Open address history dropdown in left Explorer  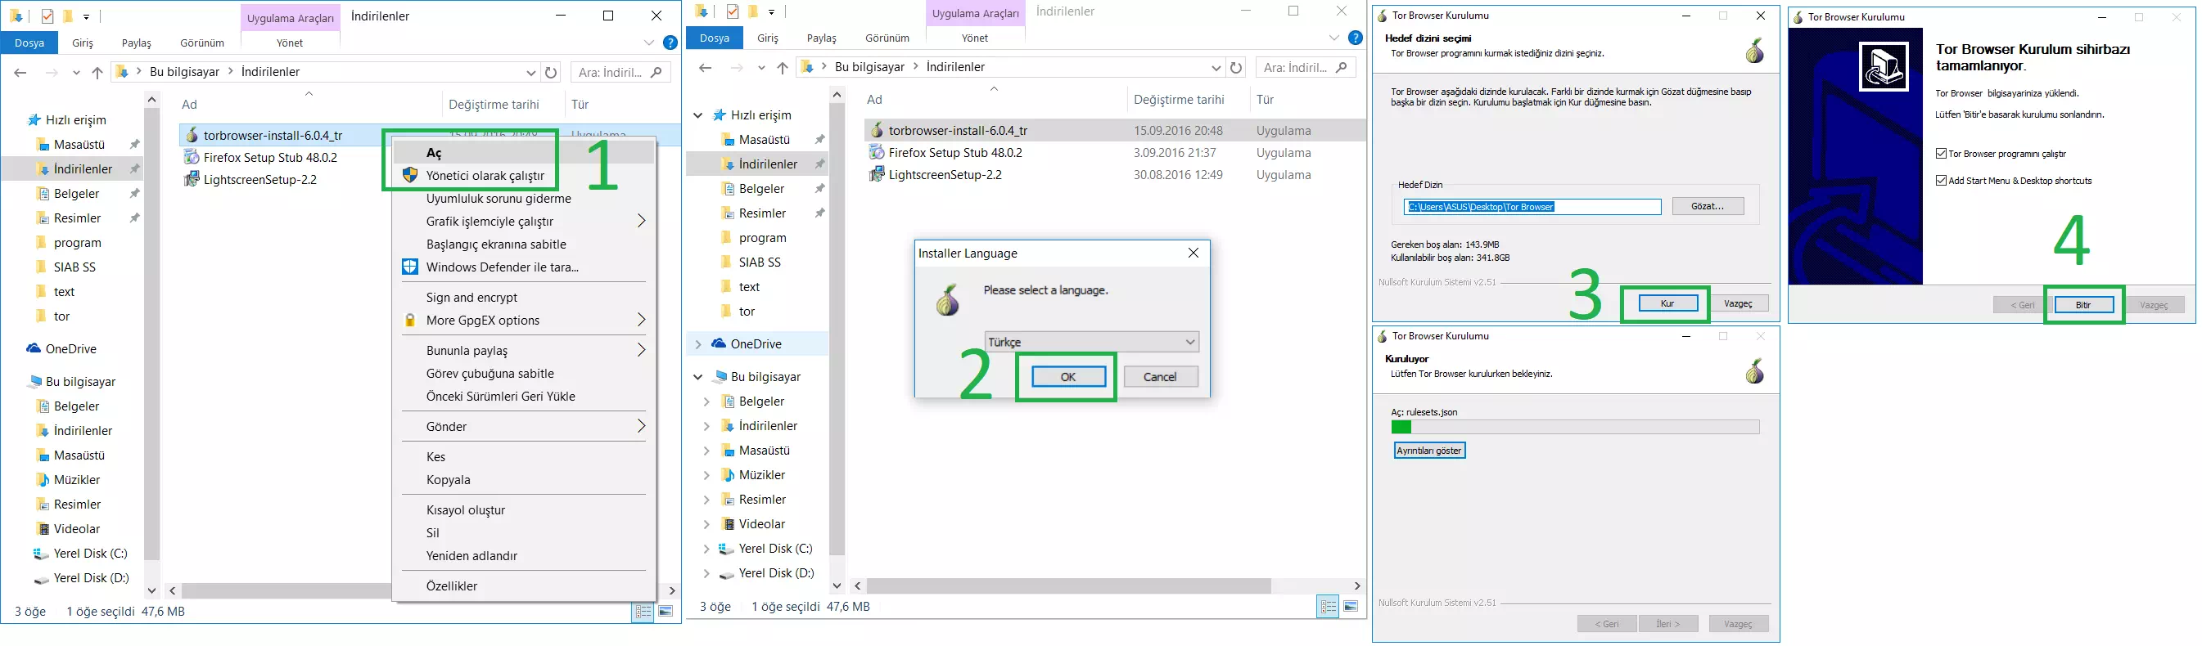530,73
